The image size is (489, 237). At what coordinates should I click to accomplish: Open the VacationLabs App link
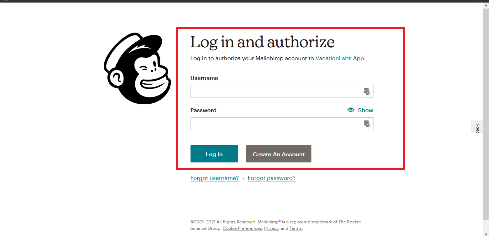click(x=340, y=58)
